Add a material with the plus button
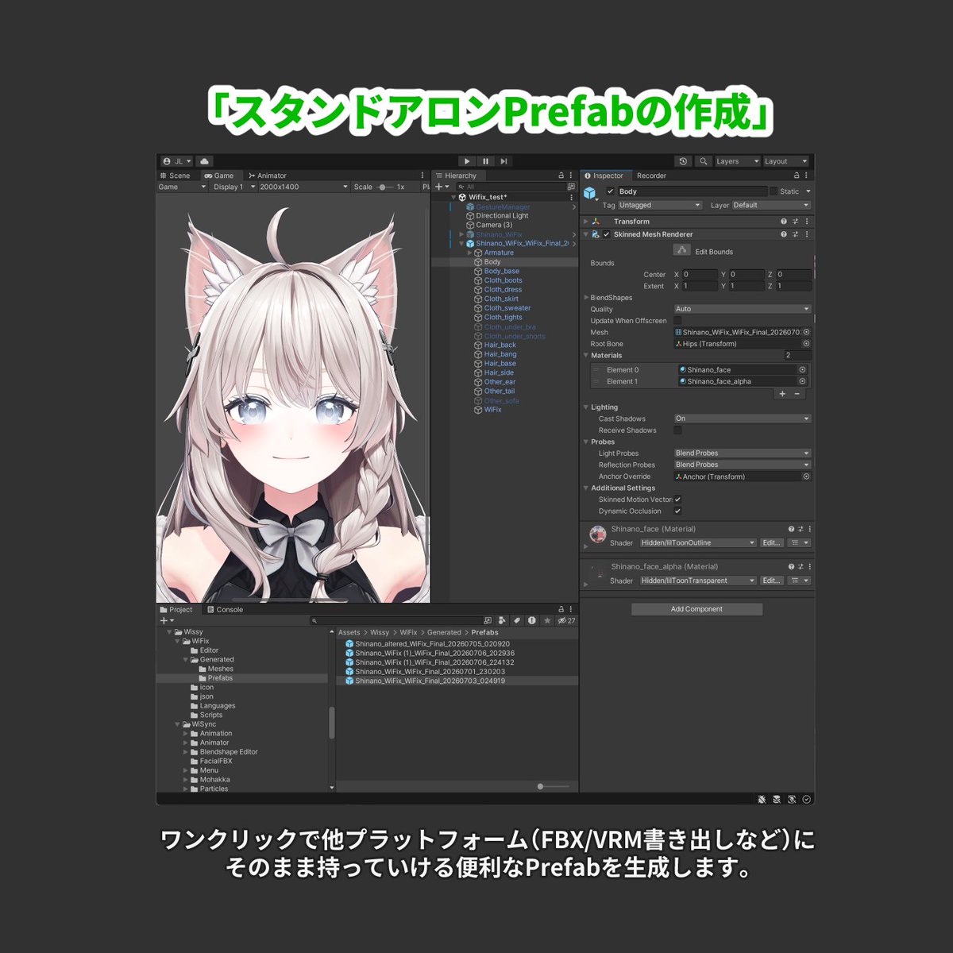Viewport: 953px width, 953px height. 782,393
